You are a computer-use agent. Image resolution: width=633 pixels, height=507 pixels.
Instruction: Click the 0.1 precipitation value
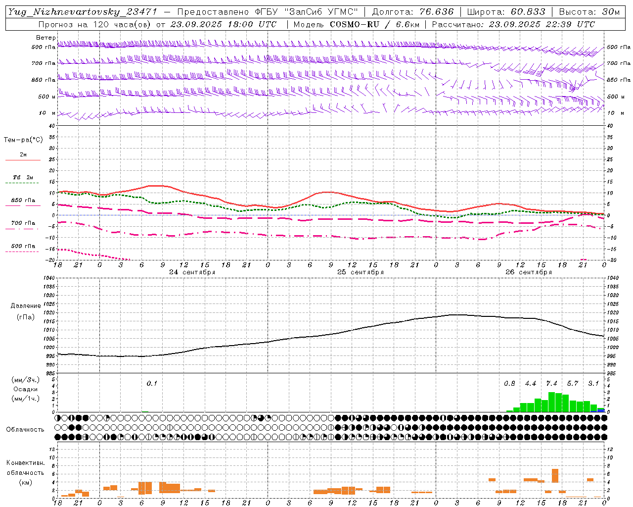click(x=152, y=383)
